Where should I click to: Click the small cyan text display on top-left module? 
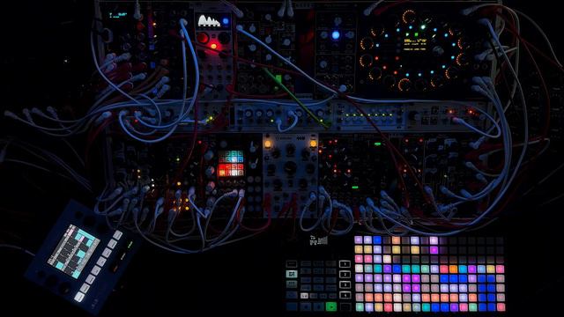coord(117,15)
